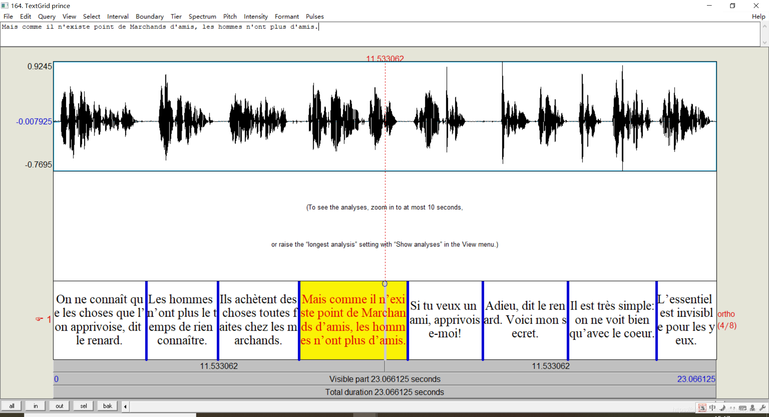The width and height of the screenshot is (769, 417).
Task: Select boundary between 'Les hommes' and 'Ils achètent'
Action: tap(218, 320)
